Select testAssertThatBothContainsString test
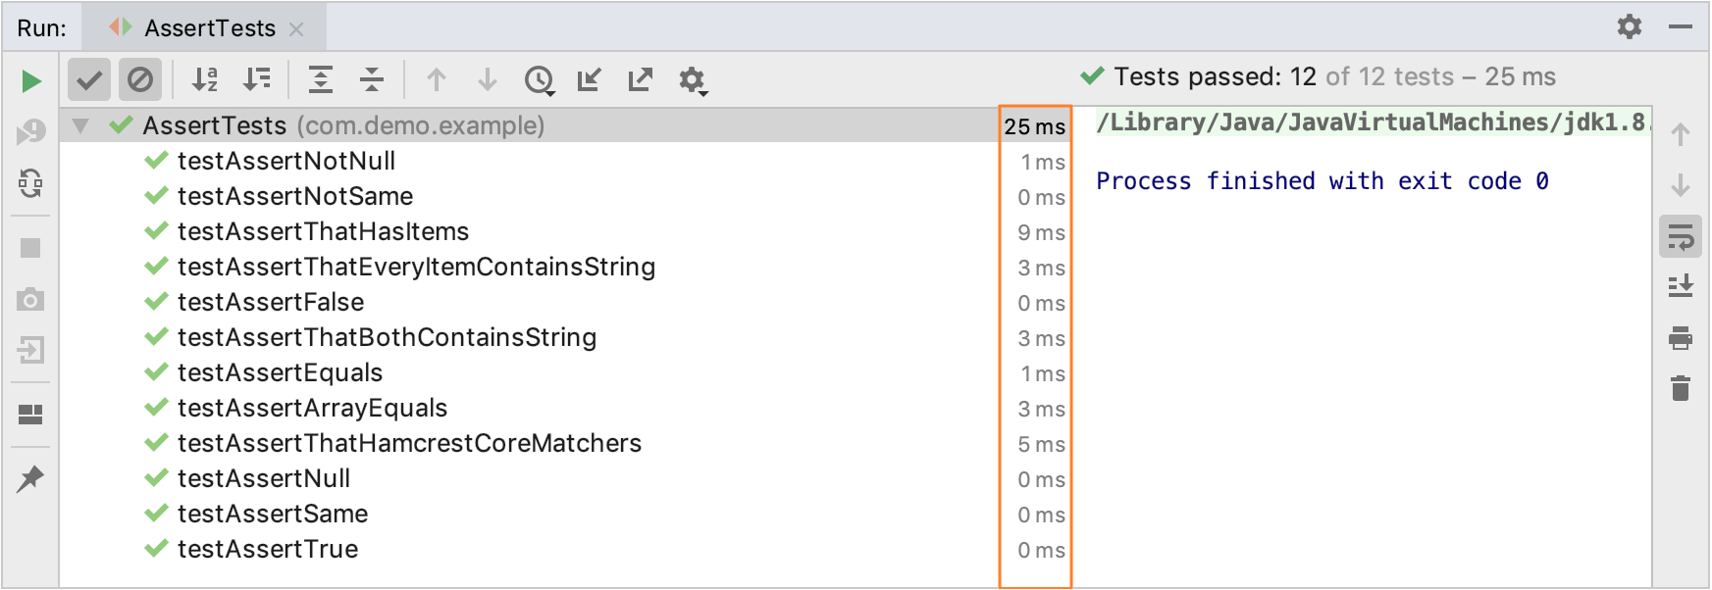 [388, 337]
